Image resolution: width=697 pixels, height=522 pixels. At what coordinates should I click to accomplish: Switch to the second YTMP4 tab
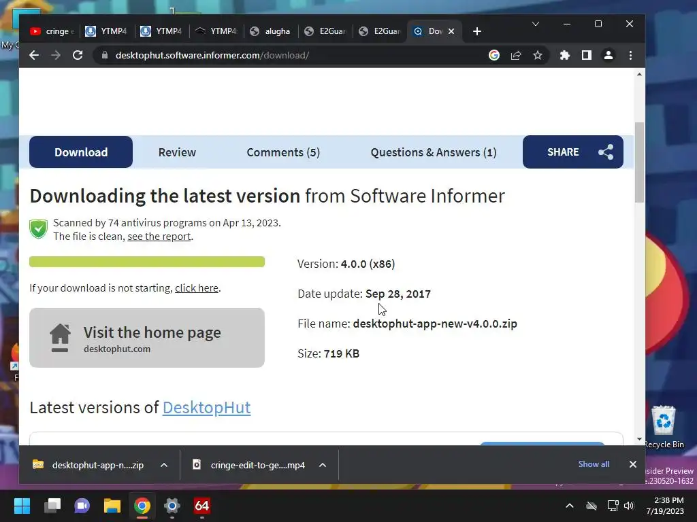pos(162,31)
